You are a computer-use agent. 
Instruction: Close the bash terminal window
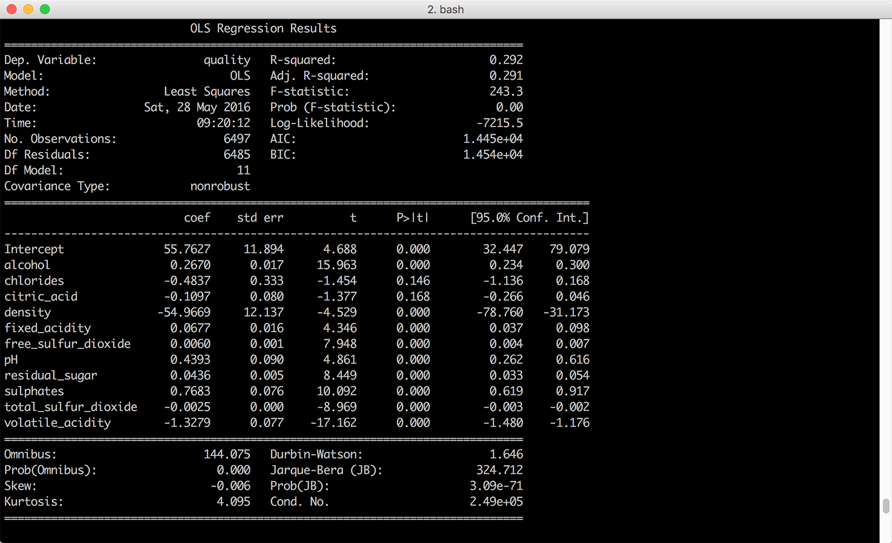pos(11,9)
